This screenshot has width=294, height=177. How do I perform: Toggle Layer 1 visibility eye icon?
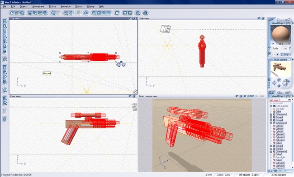pyautogui.click(x=289, y=100)
